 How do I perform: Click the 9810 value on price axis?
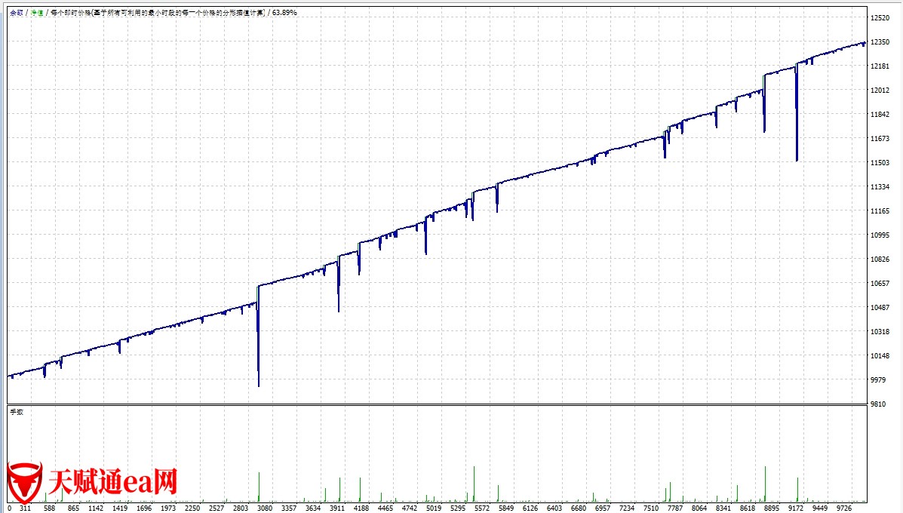(x=877, y=404)
